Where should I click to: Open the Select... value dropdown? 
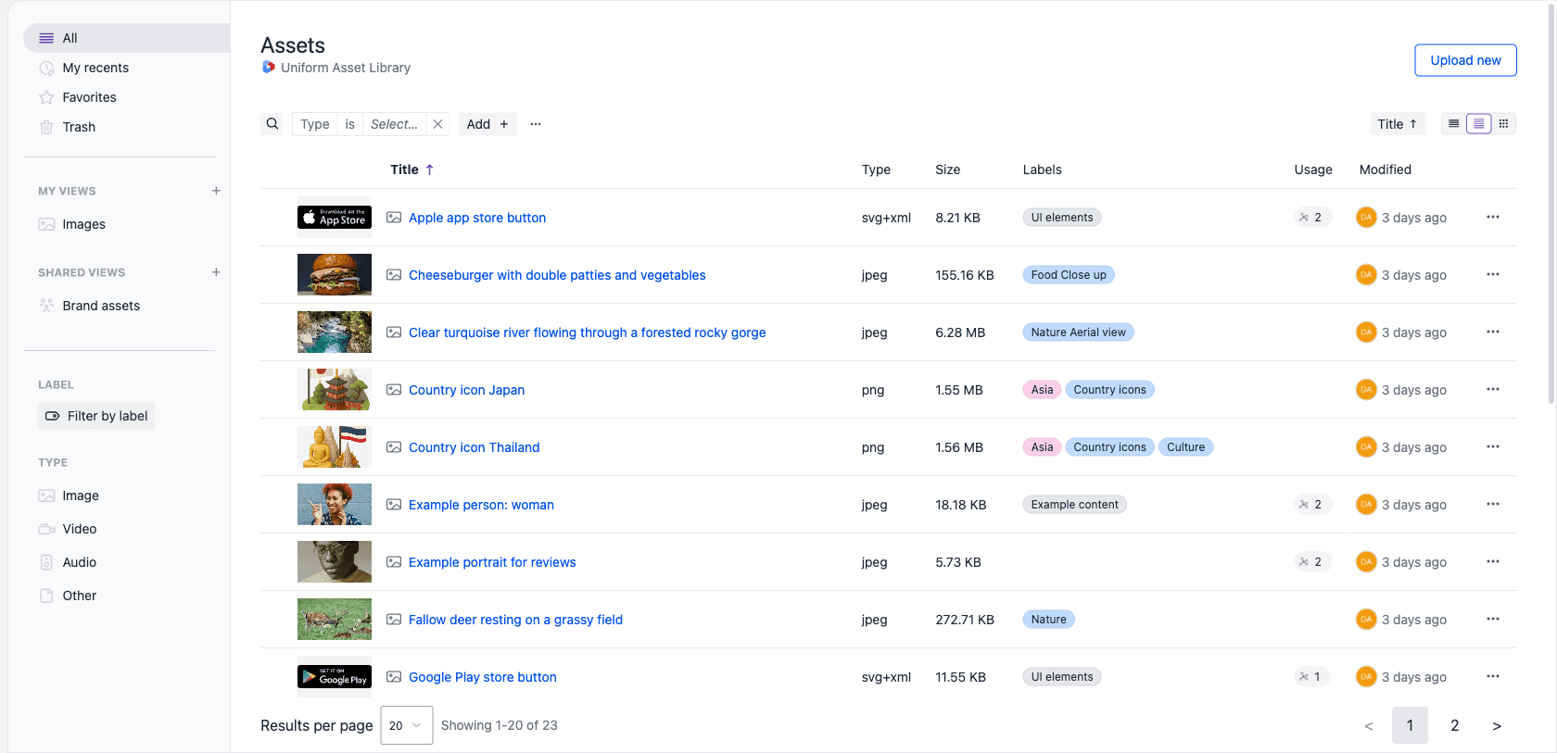(x=395, y=124)
